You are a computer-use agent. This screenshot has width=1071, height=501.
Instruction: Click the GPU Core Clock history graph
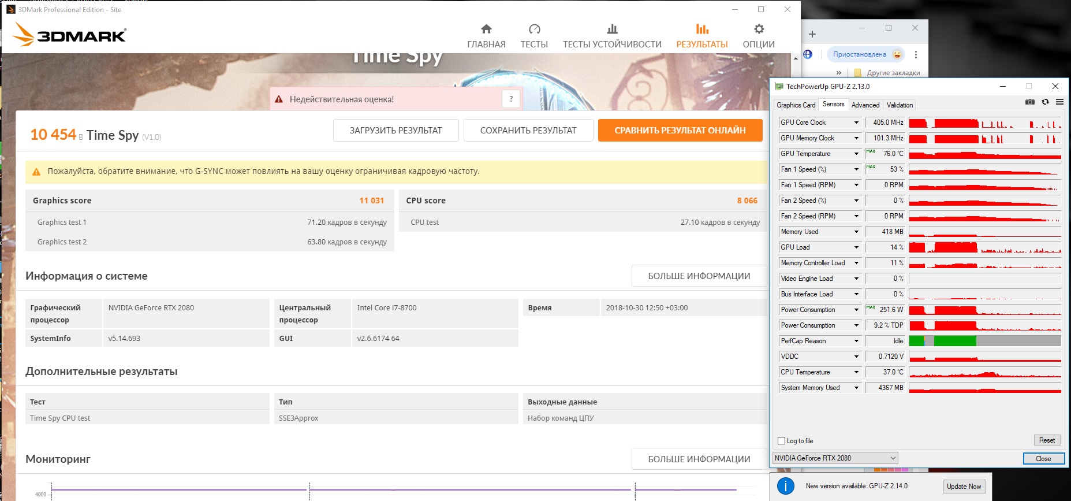pos(985,123)
